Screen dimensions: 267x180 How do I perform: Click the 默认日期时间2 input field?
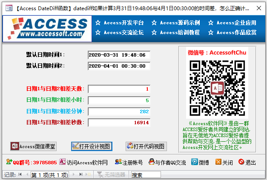pyautogui.click(x=119, y=66)
